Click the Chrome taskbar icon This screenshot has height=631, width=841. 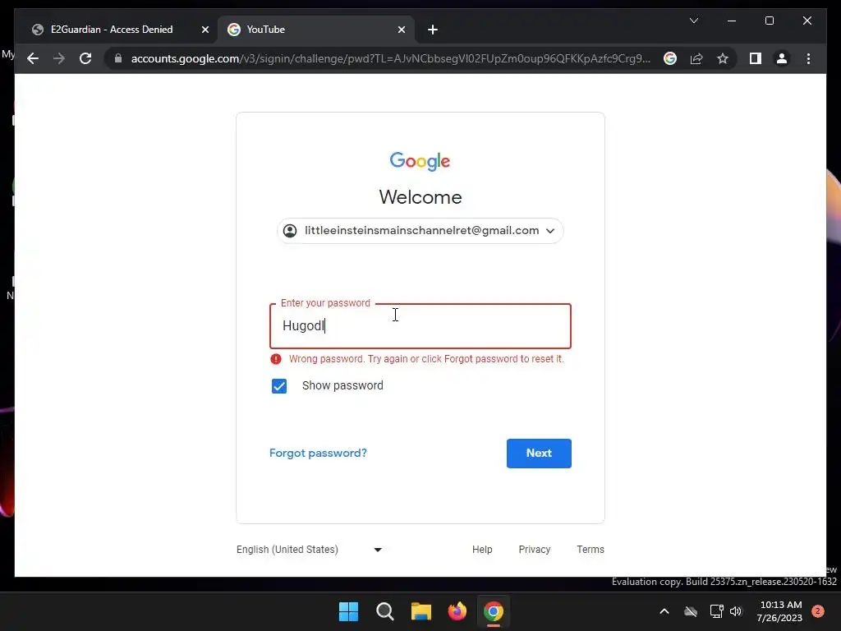coord(494,611)
